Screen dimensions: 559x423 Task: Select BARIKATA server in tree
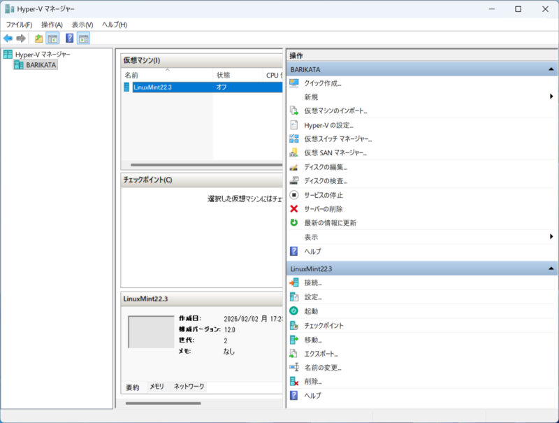pos(41,65)
